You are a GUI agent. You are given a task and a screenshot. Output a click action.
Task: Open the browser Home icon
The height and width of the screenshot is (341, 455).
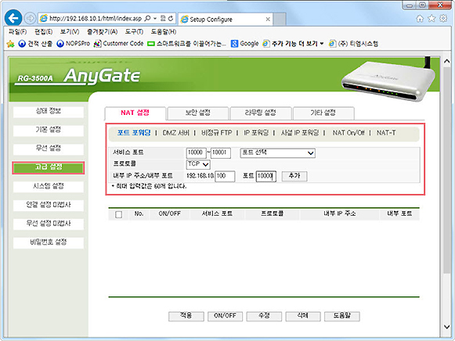click(x=420, y=19)
